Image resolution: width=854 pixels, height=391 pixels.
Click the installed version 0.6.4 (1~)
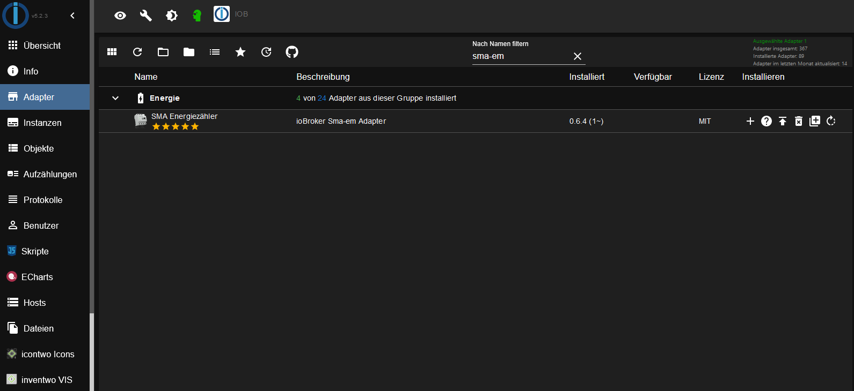(586, 121)
